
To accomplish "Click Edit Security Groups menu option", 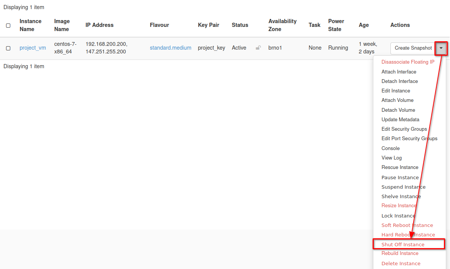I will point(404,129).
